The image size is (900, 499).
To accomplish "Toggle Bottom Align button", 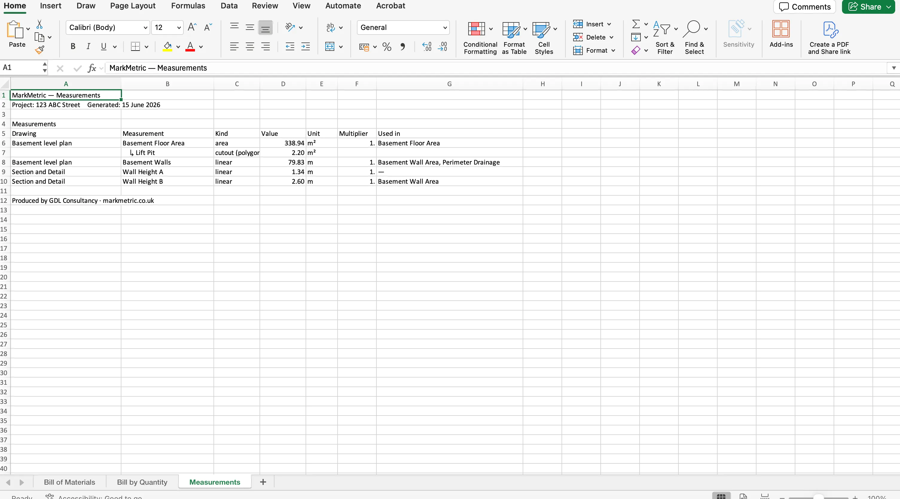I will point(266,27).
